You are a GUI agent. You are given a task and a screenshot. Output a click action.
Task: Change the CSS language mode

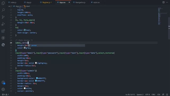point(159,95)
